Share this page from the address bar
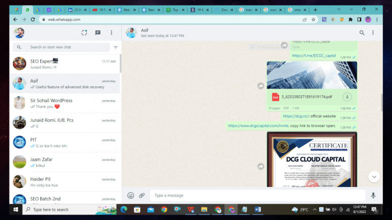The image size is (392, 220). (x=305, y=20)
